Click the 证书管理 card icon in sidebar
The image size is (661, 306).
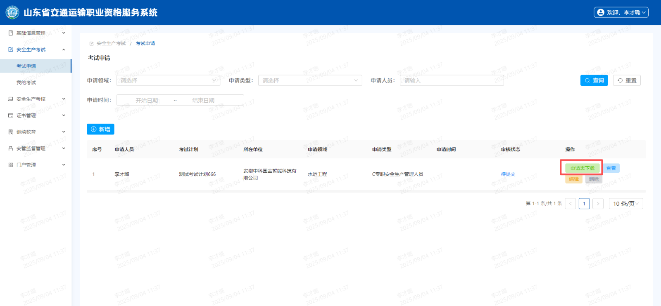[11, 115]
